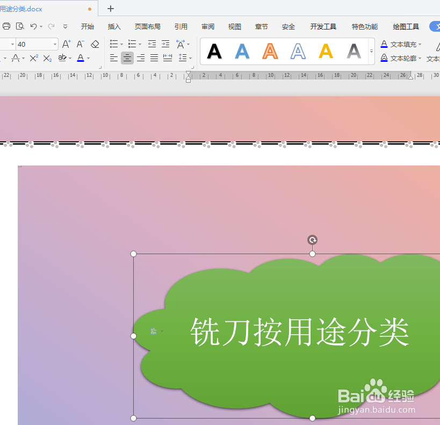This screenshot has height=425, width=440.
Task: Open the 插入 ribbon tab
Action: click(x=114, y=27)
